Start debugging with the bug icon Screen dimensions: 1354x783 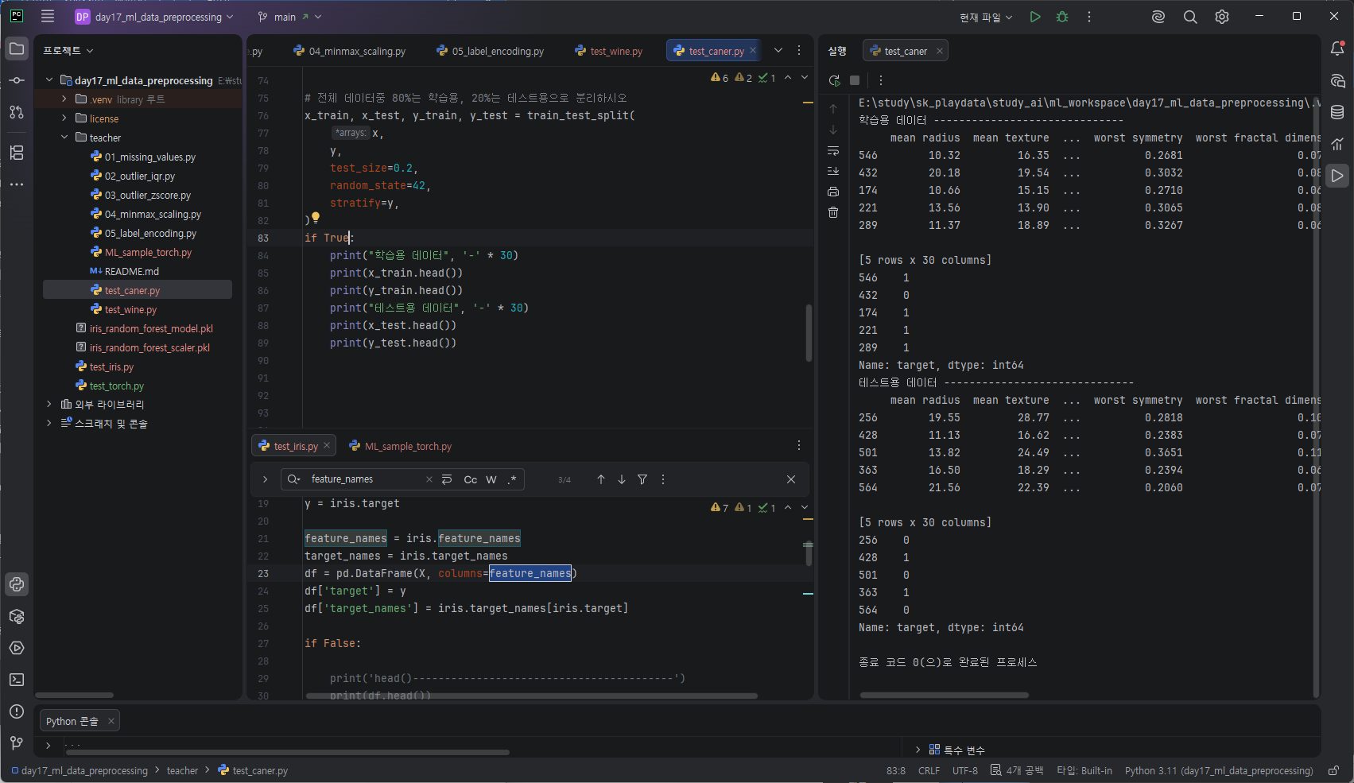[x=1062, y=17]
